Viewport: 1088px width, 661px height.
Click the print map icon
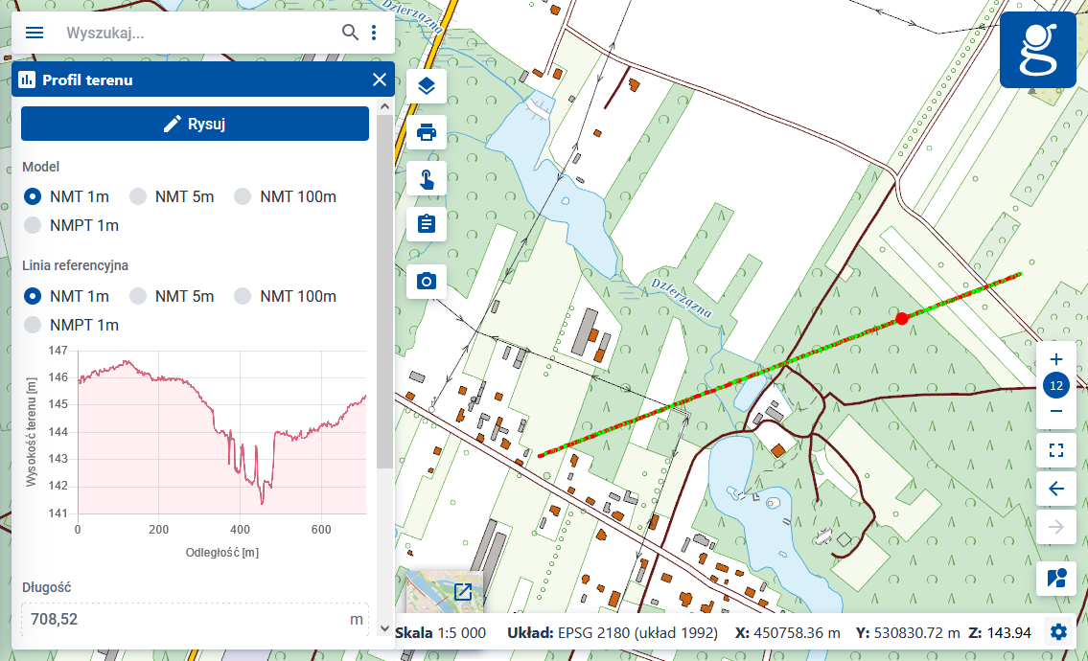427,132
